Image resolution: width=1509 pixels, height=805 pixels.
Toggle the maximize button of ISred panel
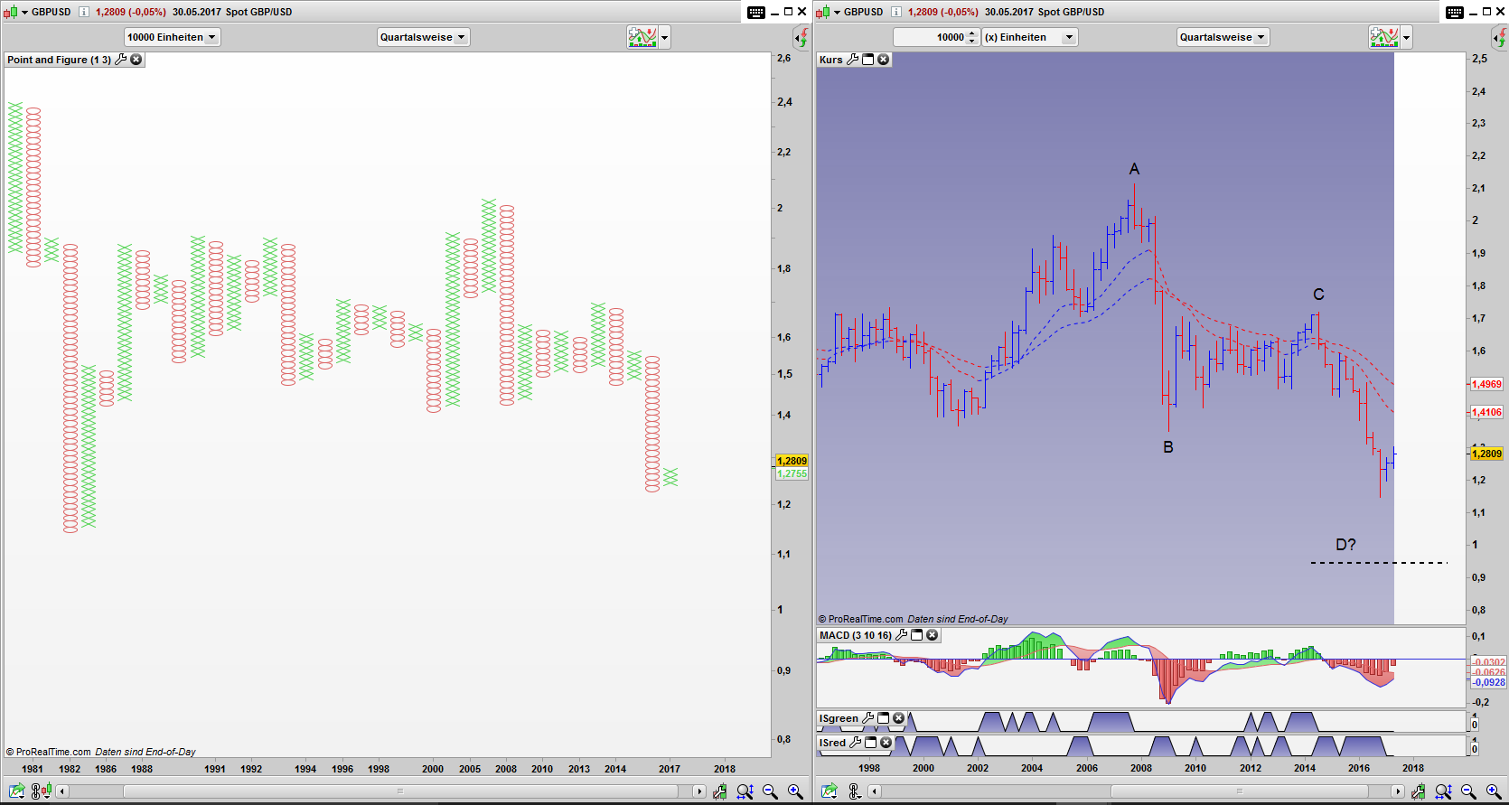pyautogui.click(x=871, y=743)
